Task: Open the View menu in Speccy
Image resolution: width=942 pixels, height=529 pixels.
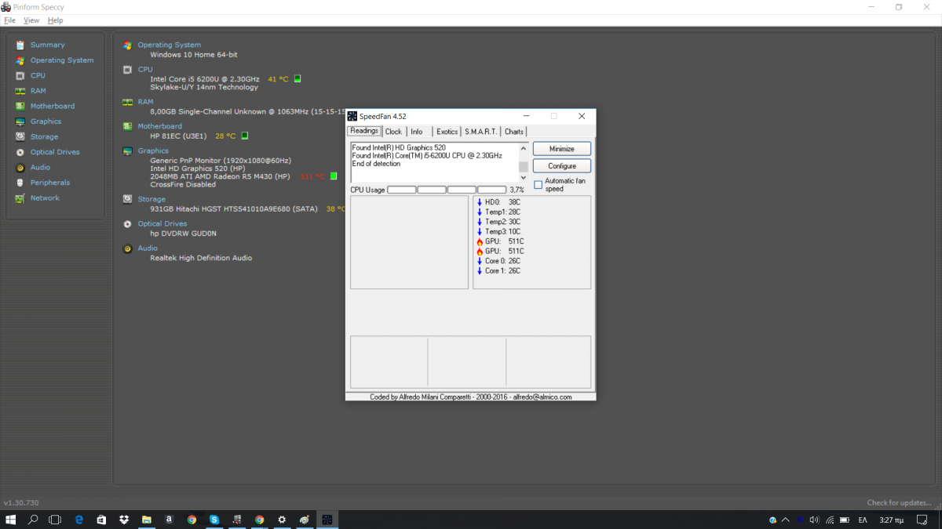Action: point(31,20)
